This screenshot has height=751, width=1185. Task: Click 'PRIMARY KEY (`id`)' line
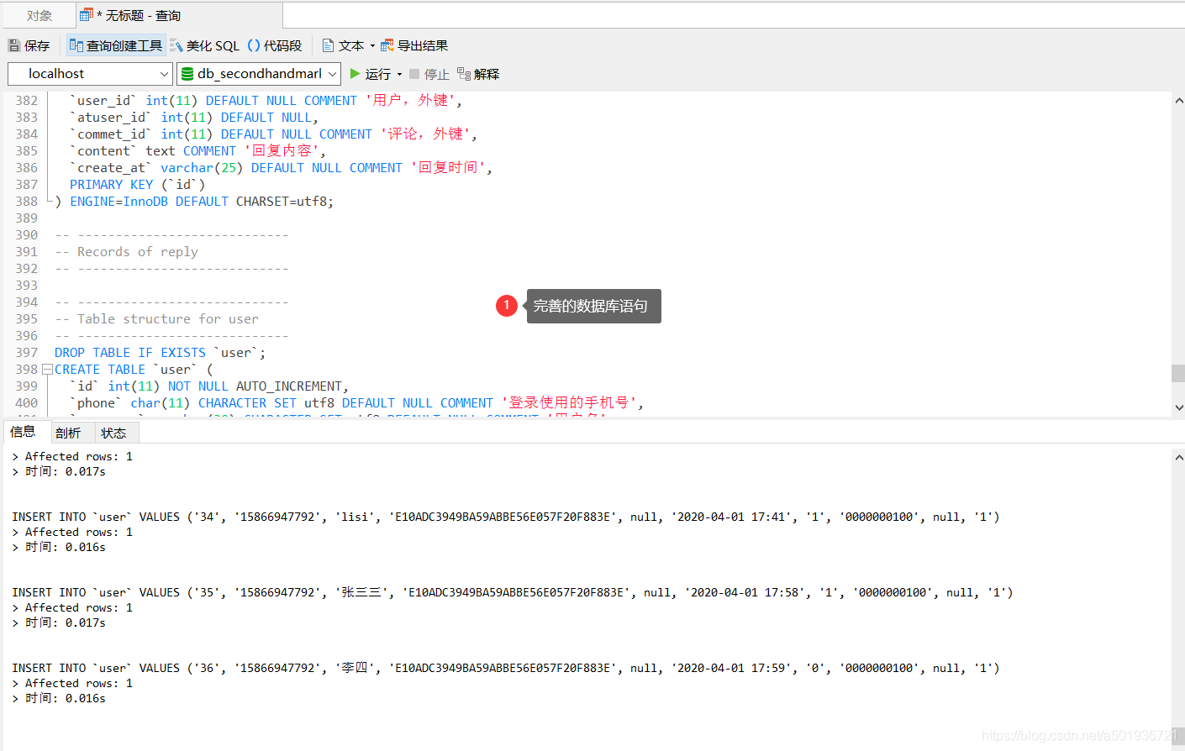[137, 185]
